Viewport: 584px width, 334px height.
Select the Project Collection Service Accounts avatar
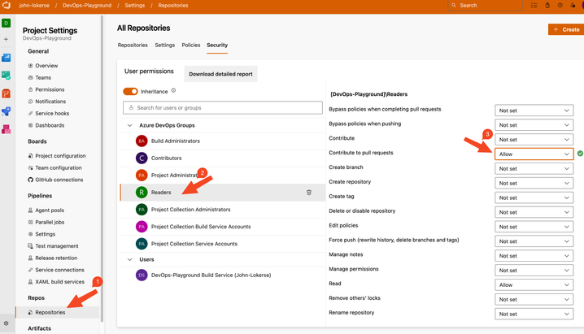pos(142,244)
